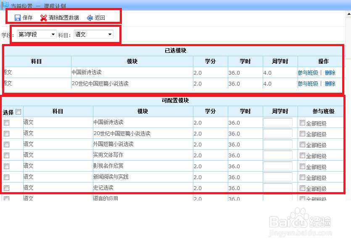Click the application icon in the title bar
351x245 pixels.
tap(4, 4)
